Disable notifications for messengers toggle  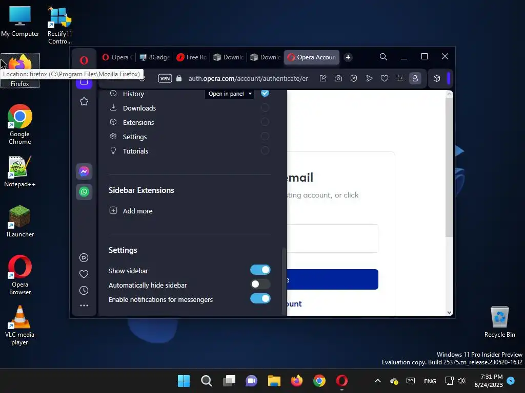[x=260, y=299]
